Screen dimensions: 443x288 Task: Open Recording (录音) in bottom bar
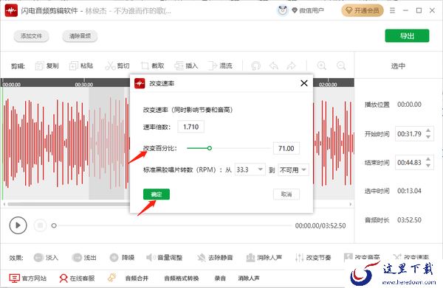point(220,278)
